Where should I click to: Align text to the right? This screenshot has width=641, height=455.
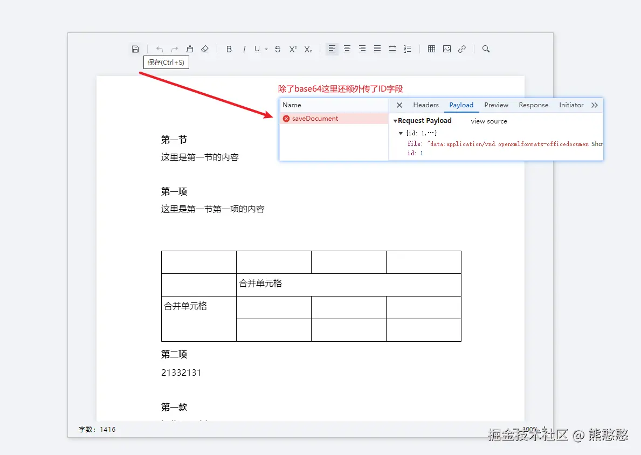coord(362,49)
